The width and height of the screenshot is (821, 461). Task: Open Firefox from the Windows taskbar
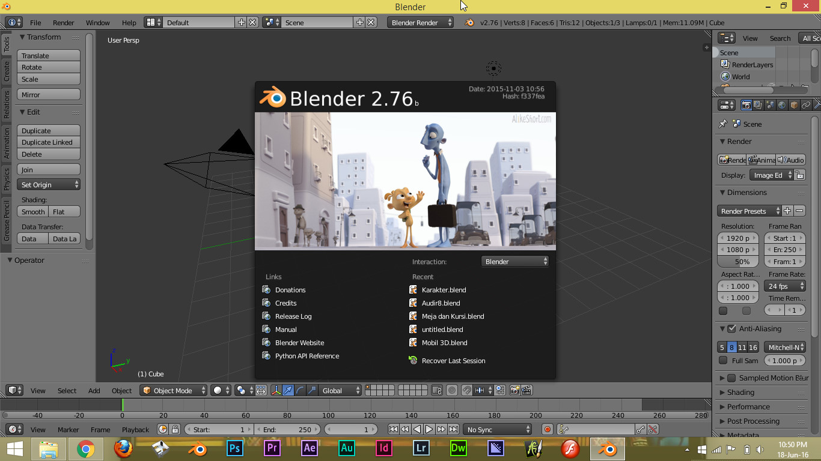(x=123, y=448)
